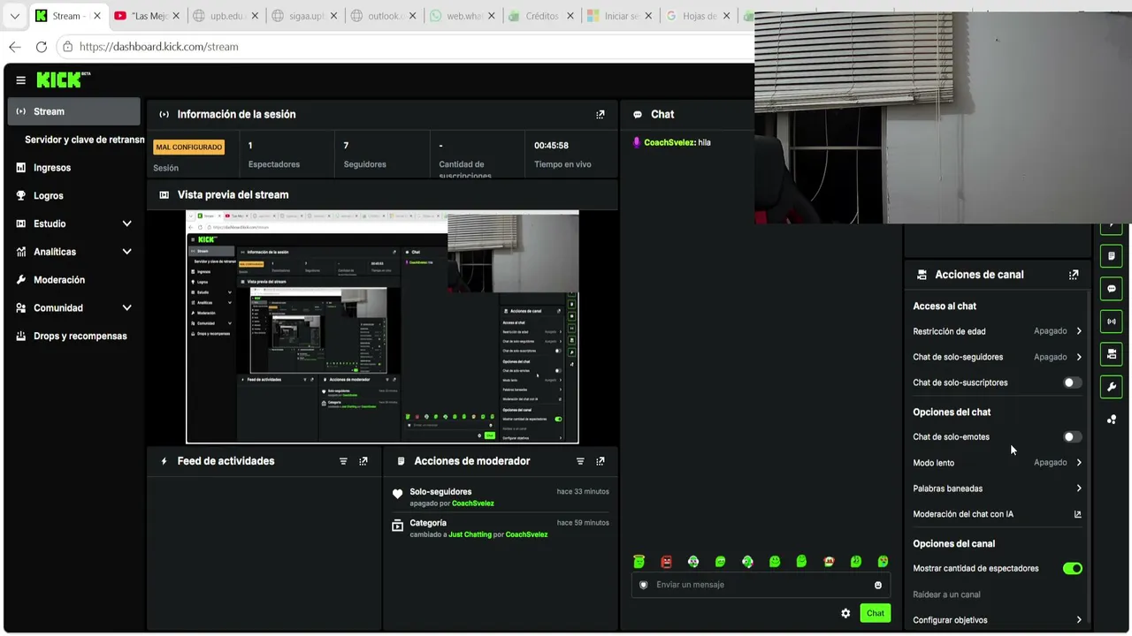Switch to the YouTube browser tab
Viewport: 1132px width, 636px height.
147,16
